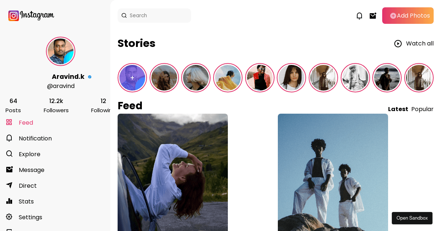Click the Open Sandbox button
Viewport: 441px width, 231px height.
coord(412,218)
